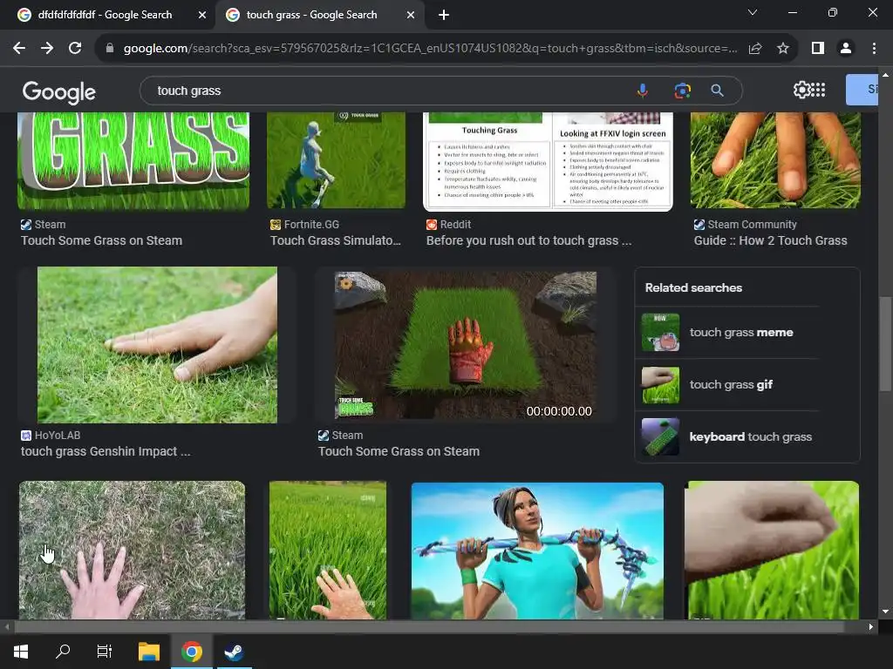Screen dimensions: 893x669
Task: Open the Windows Start menu
Action: (21, 652)
